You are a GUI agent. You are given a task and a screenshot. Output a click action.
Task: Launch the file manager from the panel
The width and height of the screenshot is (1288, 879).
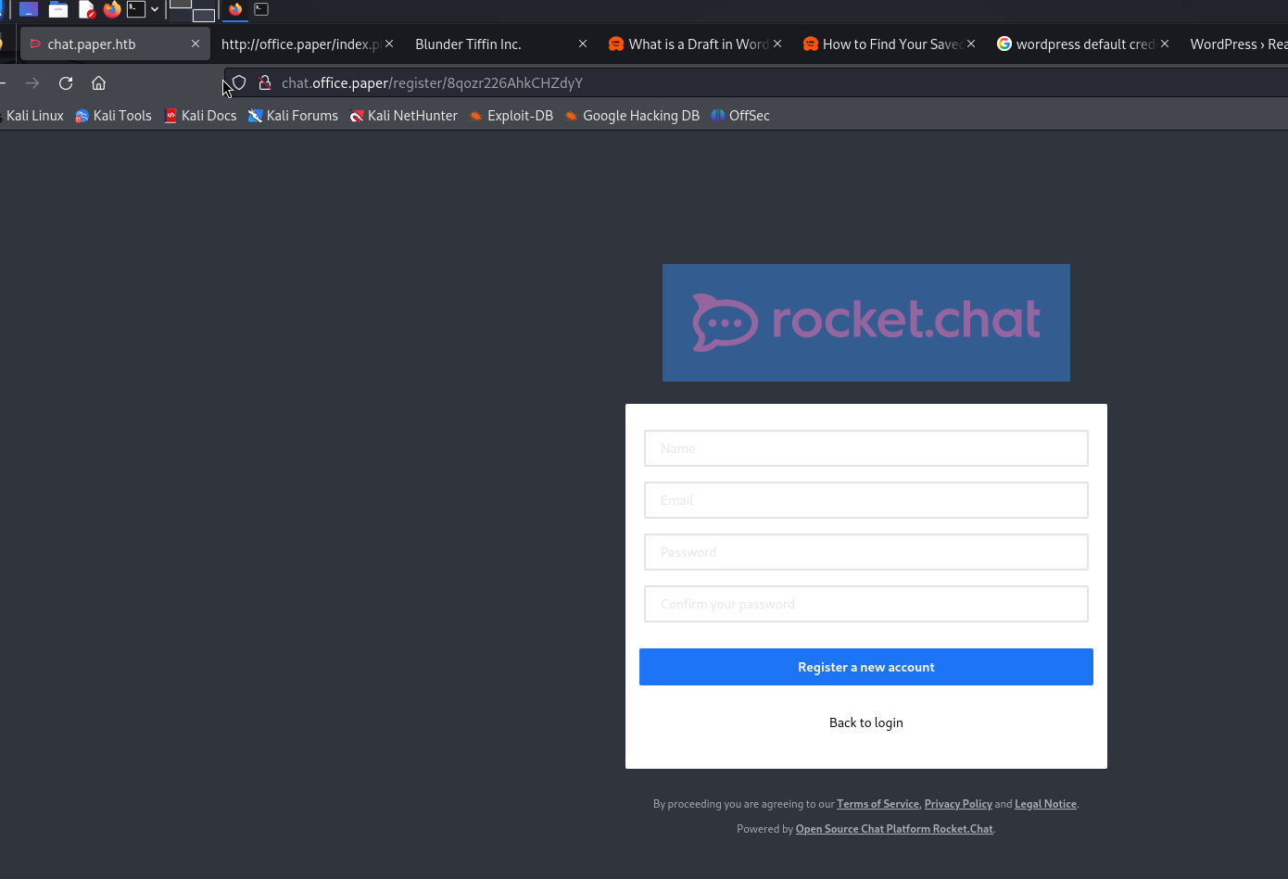pyautogui.click(x=58, y=10)
